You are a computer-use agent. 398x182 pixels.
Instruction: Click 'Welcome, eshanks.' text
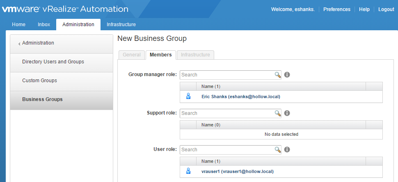pos(293,9)
